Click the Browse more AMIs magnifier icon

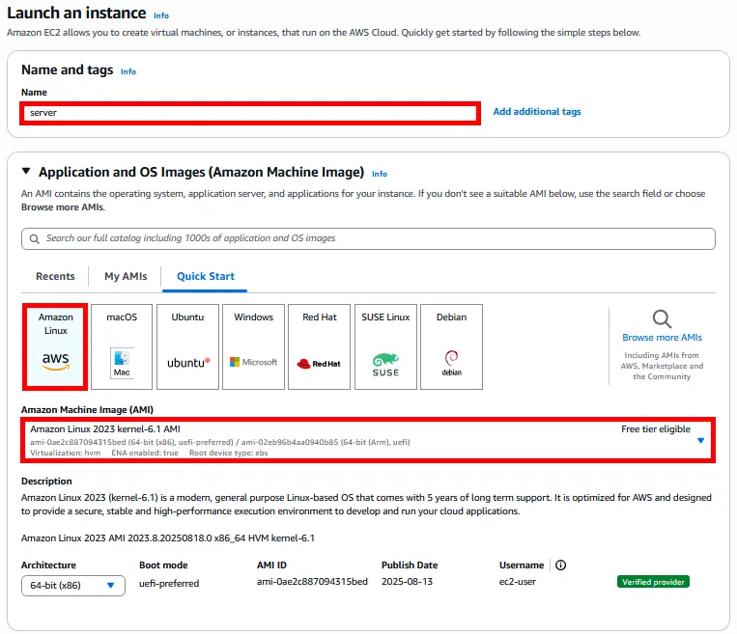(x=662, y=318)
